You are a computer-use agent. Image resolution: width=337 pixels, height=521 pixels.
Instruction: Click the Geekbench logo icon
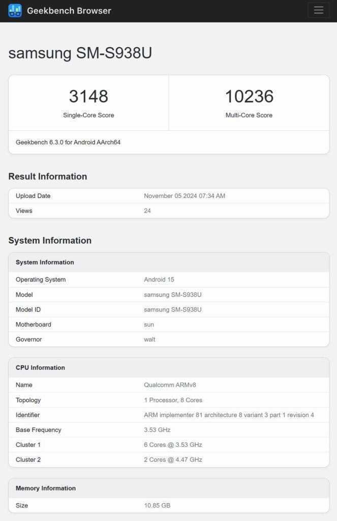[x=15, y=11]
